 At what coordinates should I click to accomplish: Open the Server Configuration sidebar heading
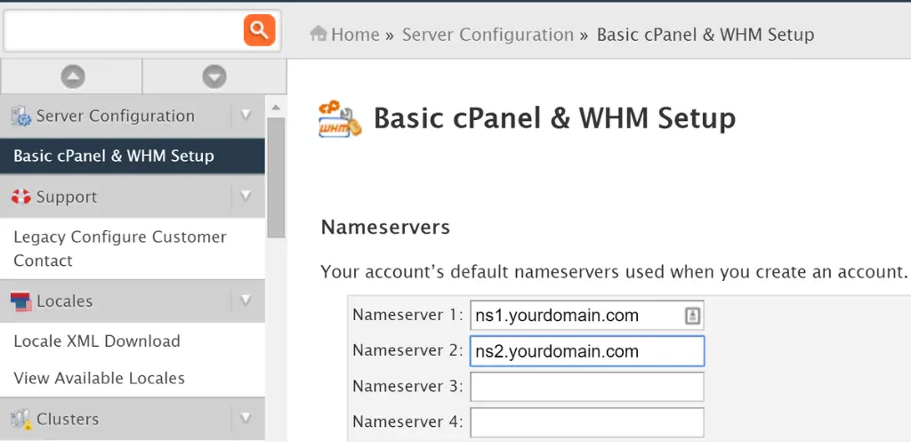click(116, 116)
